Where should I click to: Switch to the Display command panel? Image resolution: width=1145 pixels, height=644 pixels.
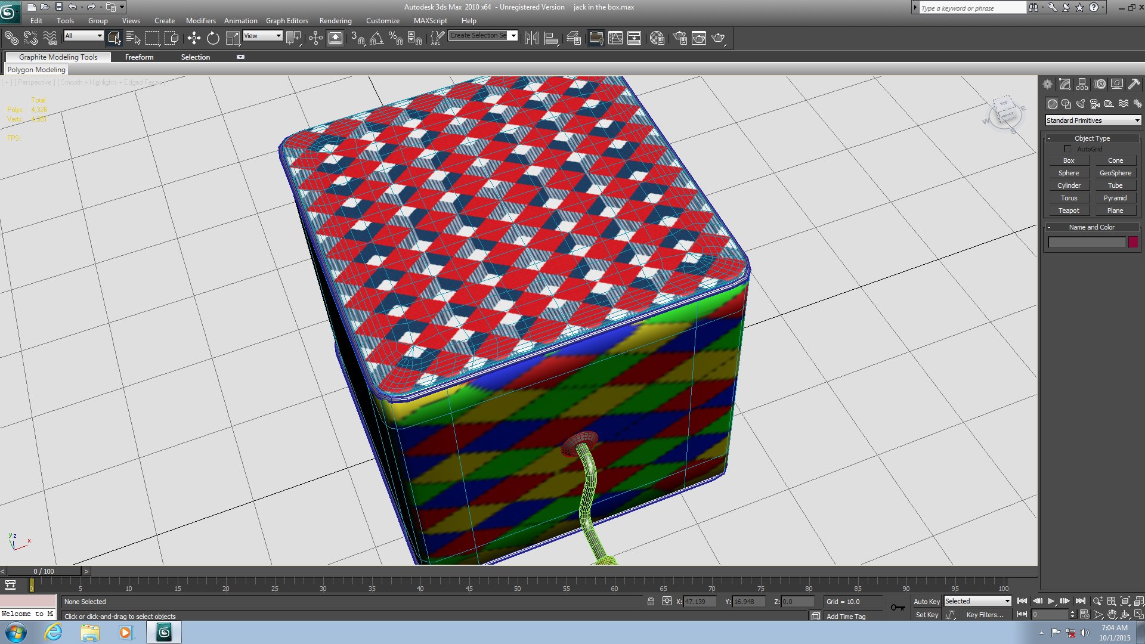click(x=1117, y=84)
